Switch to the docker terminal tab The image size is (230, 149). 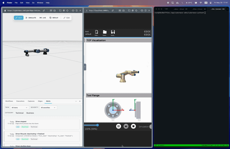tap(217, 9)
